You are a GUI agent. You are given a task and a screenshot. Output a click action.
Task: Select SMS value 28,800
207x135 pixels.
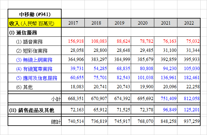100,50
